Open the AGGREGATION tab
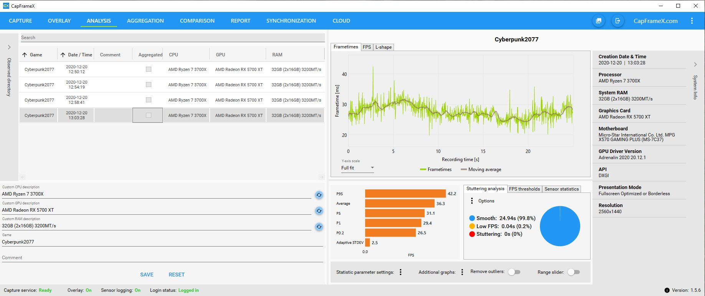 click(145, 21)
